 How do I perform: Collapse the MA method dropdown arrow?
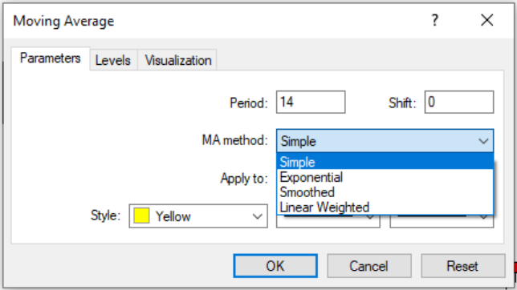(483, 141)
